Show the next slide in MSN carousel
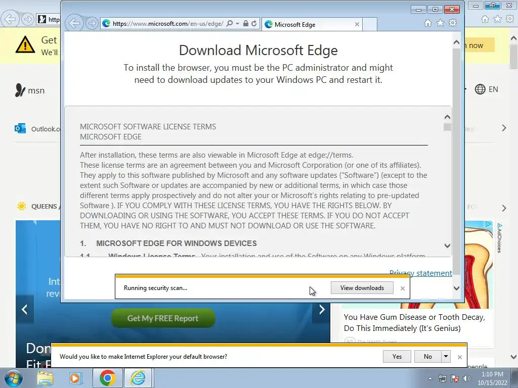This screenshot has width=518, height=388. click(321, 310)
